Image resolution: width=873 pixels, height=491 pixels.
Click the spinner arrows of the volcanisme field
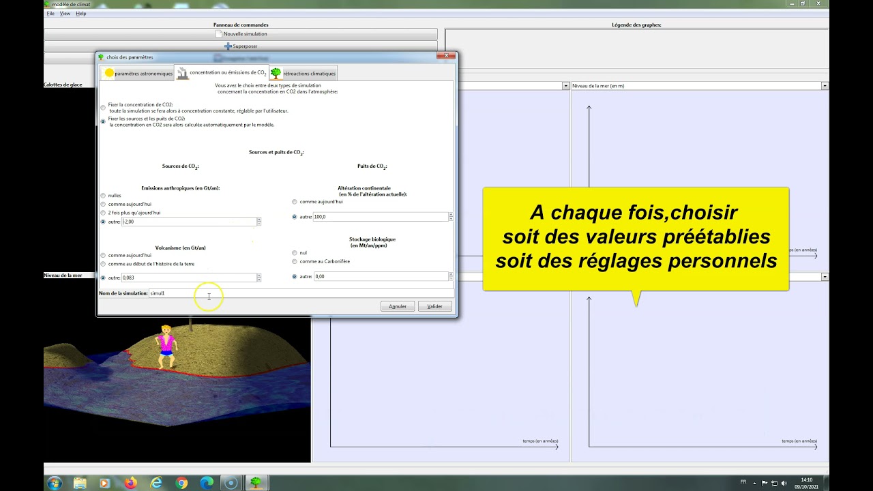(259, 278)
